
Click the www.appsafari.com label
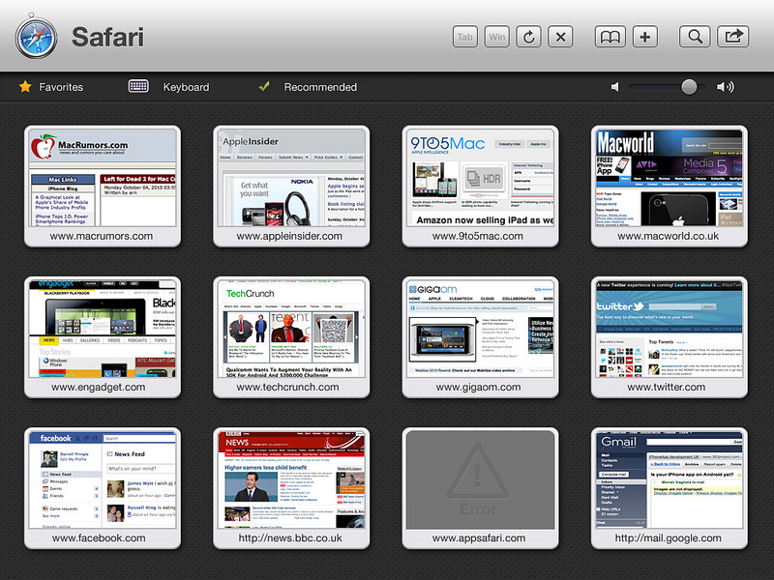[479, 538]
